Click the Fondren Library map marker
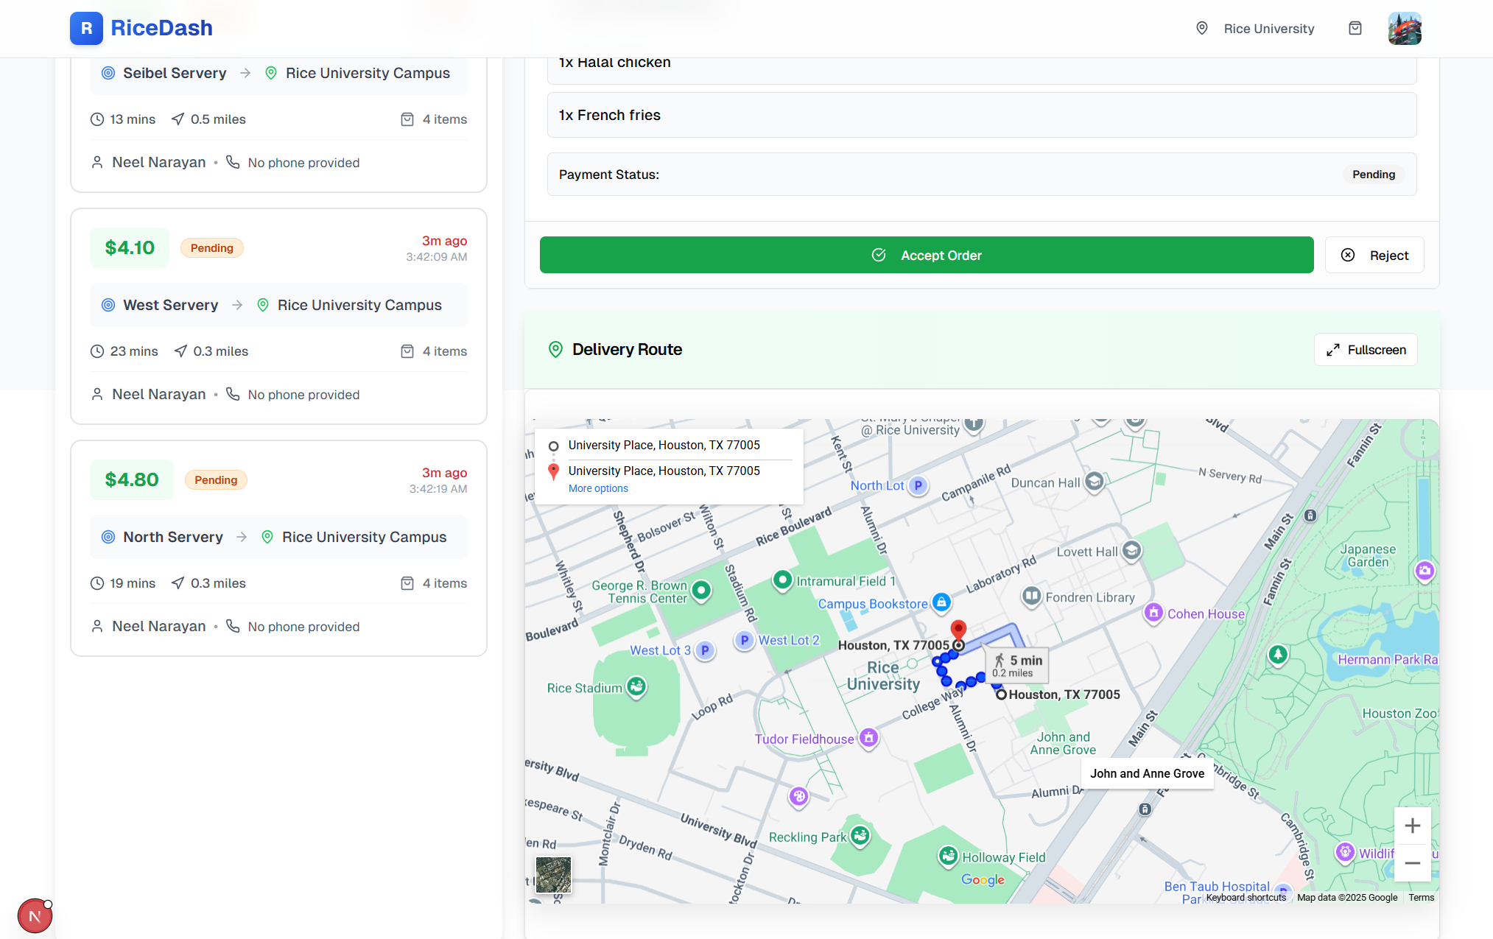Image resolution: width=1493 pixels, height=939 pixels. coord(1031,596)
